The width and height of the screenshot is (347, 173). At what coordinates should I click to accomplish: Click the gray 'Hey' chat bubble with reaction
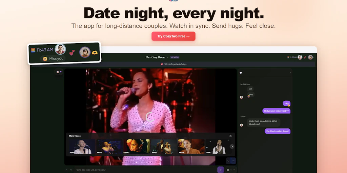point(251,95)
